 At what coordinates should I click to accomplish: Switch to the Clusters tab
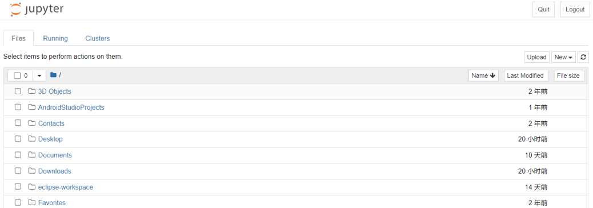pyautogui.click(x=98, y=38)
